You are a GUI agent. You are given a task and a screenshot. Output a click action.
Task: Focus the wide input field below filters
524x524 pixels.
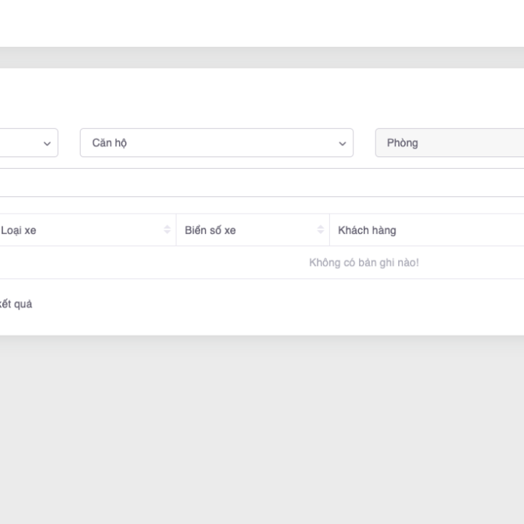[x=262, y=183]
